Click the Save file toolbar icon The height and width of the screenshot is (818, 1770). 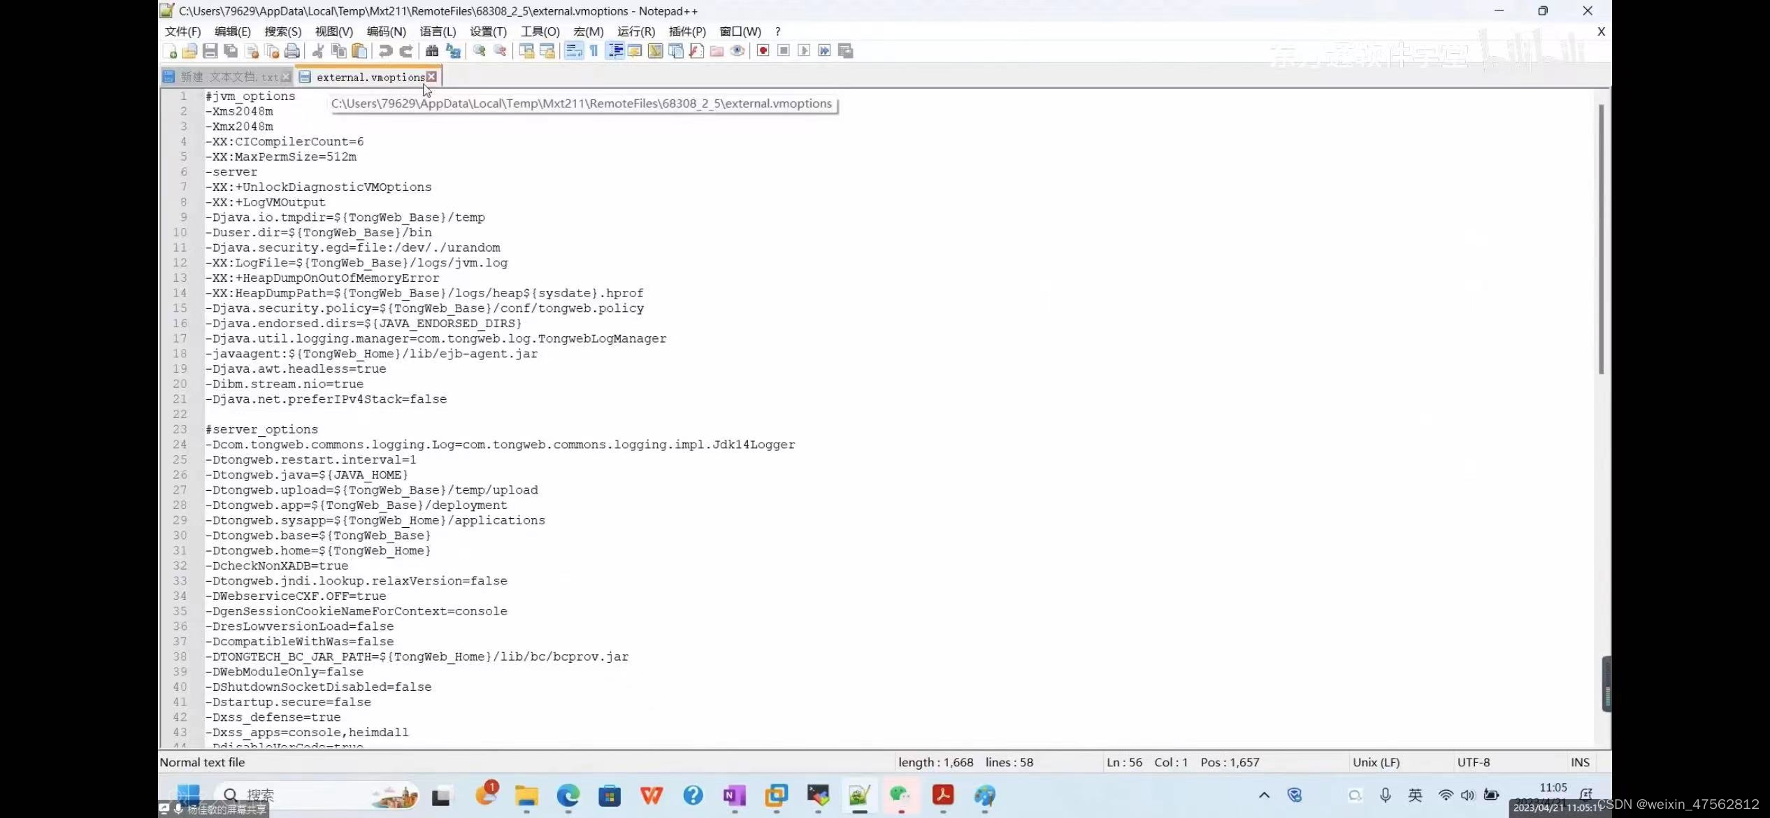point(210,51)
